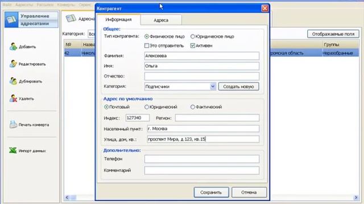364x204 pixels.
Task: Click the Группы column header
Action: click(341, 44)
